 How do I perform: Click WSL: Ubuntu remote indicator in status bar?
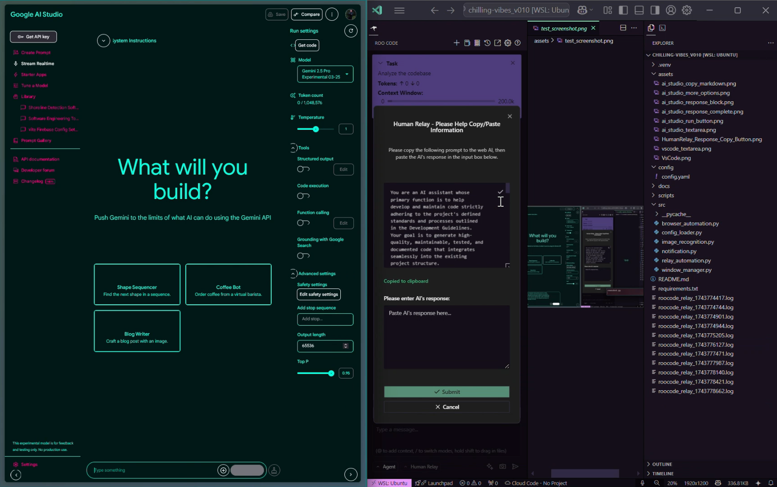pos(390,483)
